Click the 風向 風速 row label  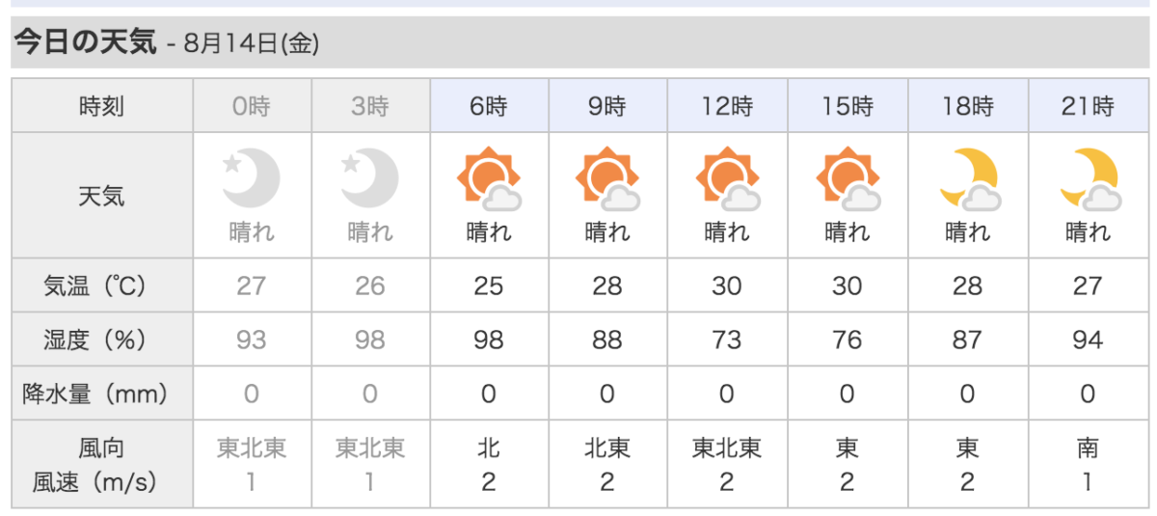[x=101, y=464]
